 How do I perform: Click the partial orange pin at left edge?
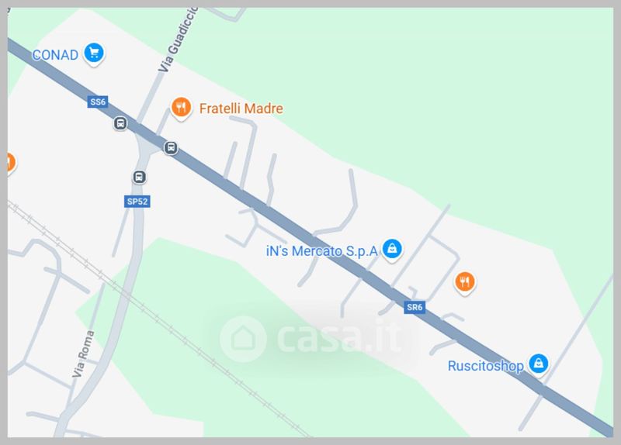pyautogui.click(x=11, y=164)
